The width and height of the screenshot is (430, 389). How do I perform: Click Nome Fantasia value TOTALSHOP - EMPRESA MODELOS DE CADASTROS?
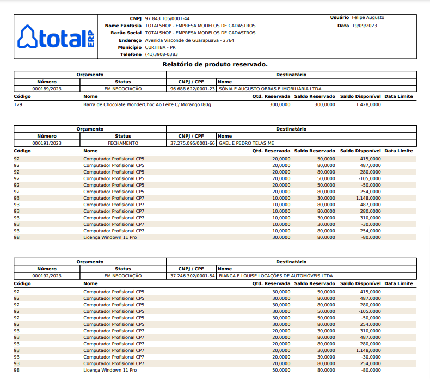tap(200, 26)
